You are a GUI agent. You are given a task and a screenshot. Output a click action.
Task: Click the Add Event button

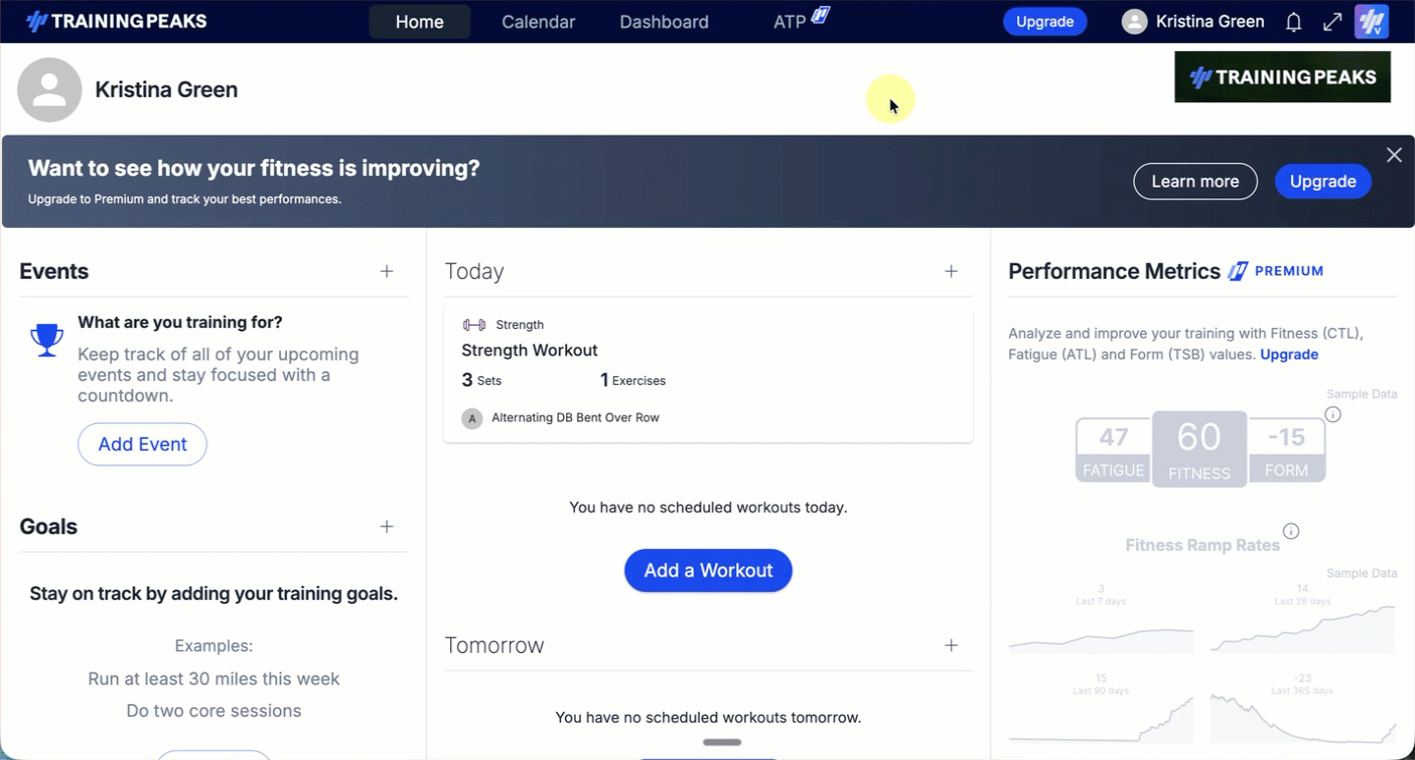pos(142,445)
